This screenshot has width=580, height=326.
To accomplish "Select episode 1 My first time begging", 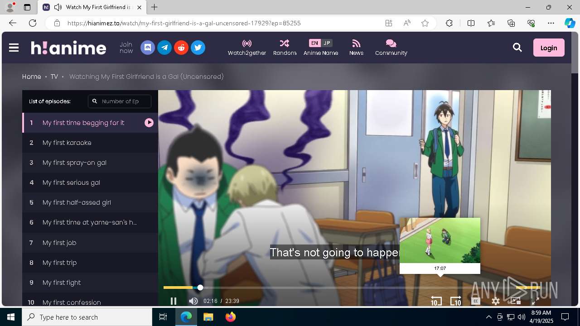I will (x=90, y=123).
